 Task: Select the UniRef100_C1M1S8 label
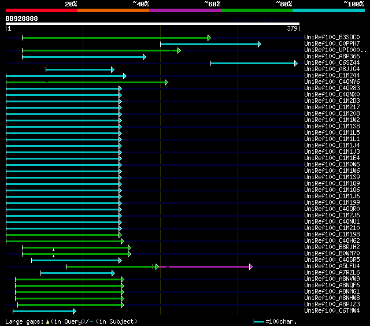[332, 127]
